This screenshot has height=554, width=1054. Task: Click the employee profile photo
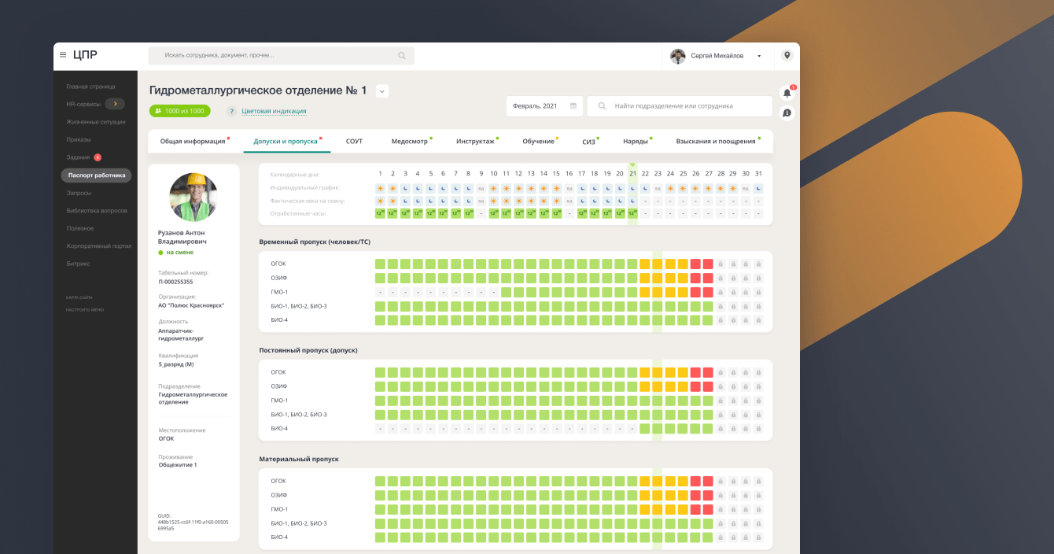193,197
